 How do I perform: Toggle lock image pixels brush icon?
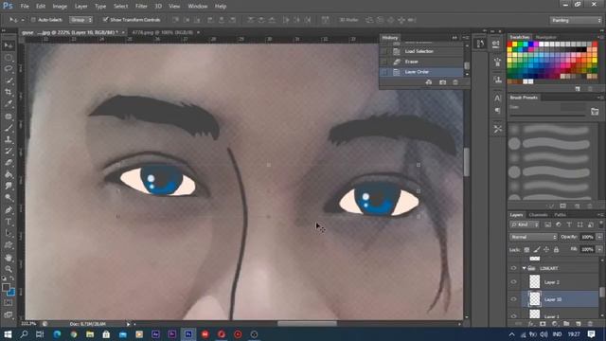pos(537,250)
